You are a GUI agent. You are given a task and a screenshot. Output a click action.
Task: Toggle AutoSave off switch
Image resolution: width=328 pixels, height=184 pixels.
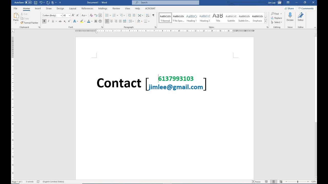tap(28, 3)
